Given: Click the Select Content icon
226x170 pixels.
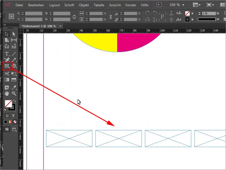Looking at the screenshot, I should pos(171,19).
